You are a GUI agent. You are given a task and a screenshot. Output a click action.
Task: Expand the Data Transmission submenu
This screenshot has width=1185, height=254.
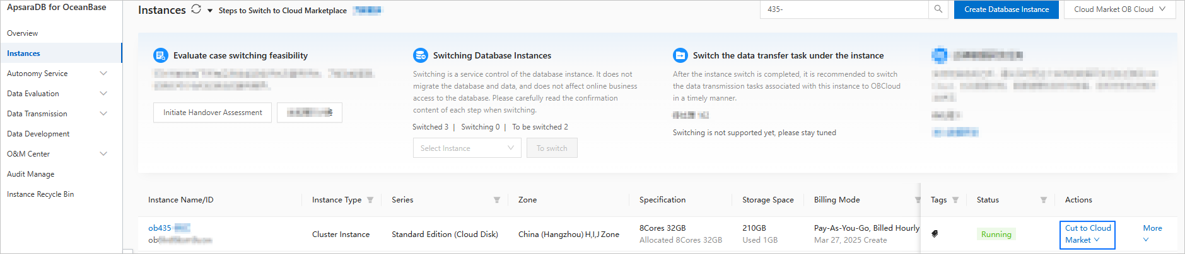click(103, 114)
